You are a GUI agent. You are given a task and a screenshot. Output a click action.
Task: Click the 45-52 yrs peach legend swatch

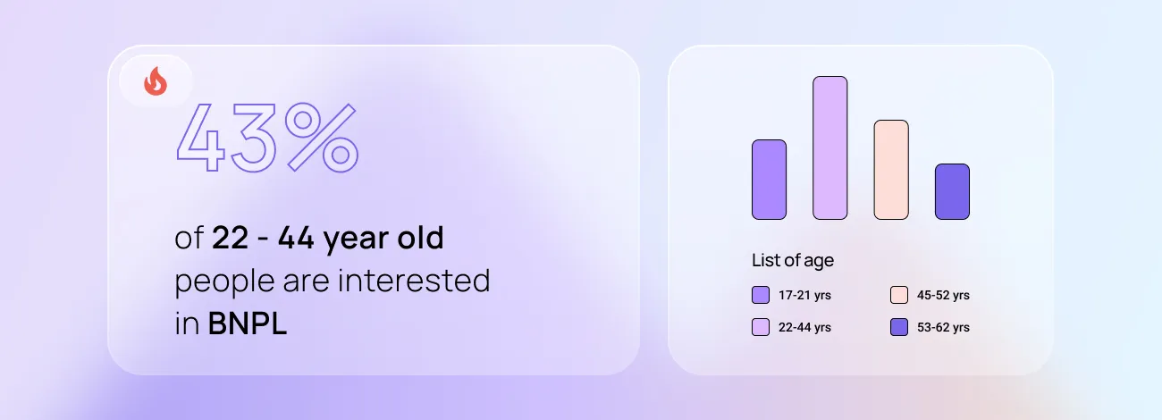[x=899, y=295]
